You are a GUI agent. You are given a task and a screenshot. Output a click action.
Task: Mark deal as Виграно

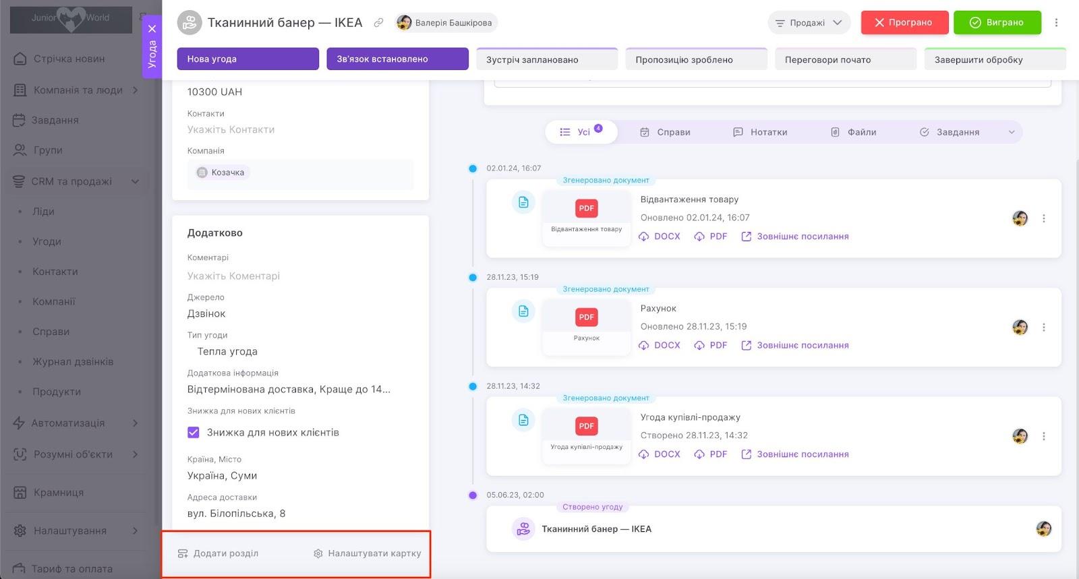[x=997, y=22]
